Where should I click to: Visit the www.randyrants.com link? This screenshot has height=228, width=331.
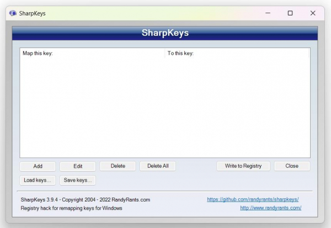(271, 208)
